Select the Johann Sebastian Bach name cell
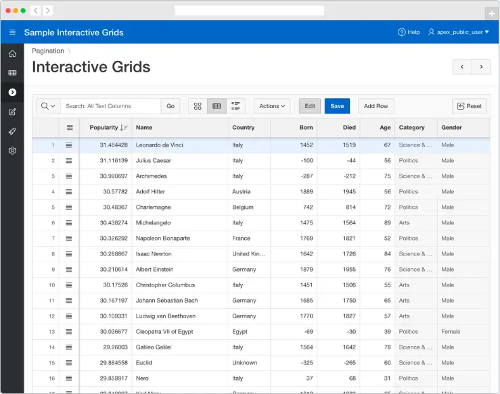 click(x=180, y=301)
